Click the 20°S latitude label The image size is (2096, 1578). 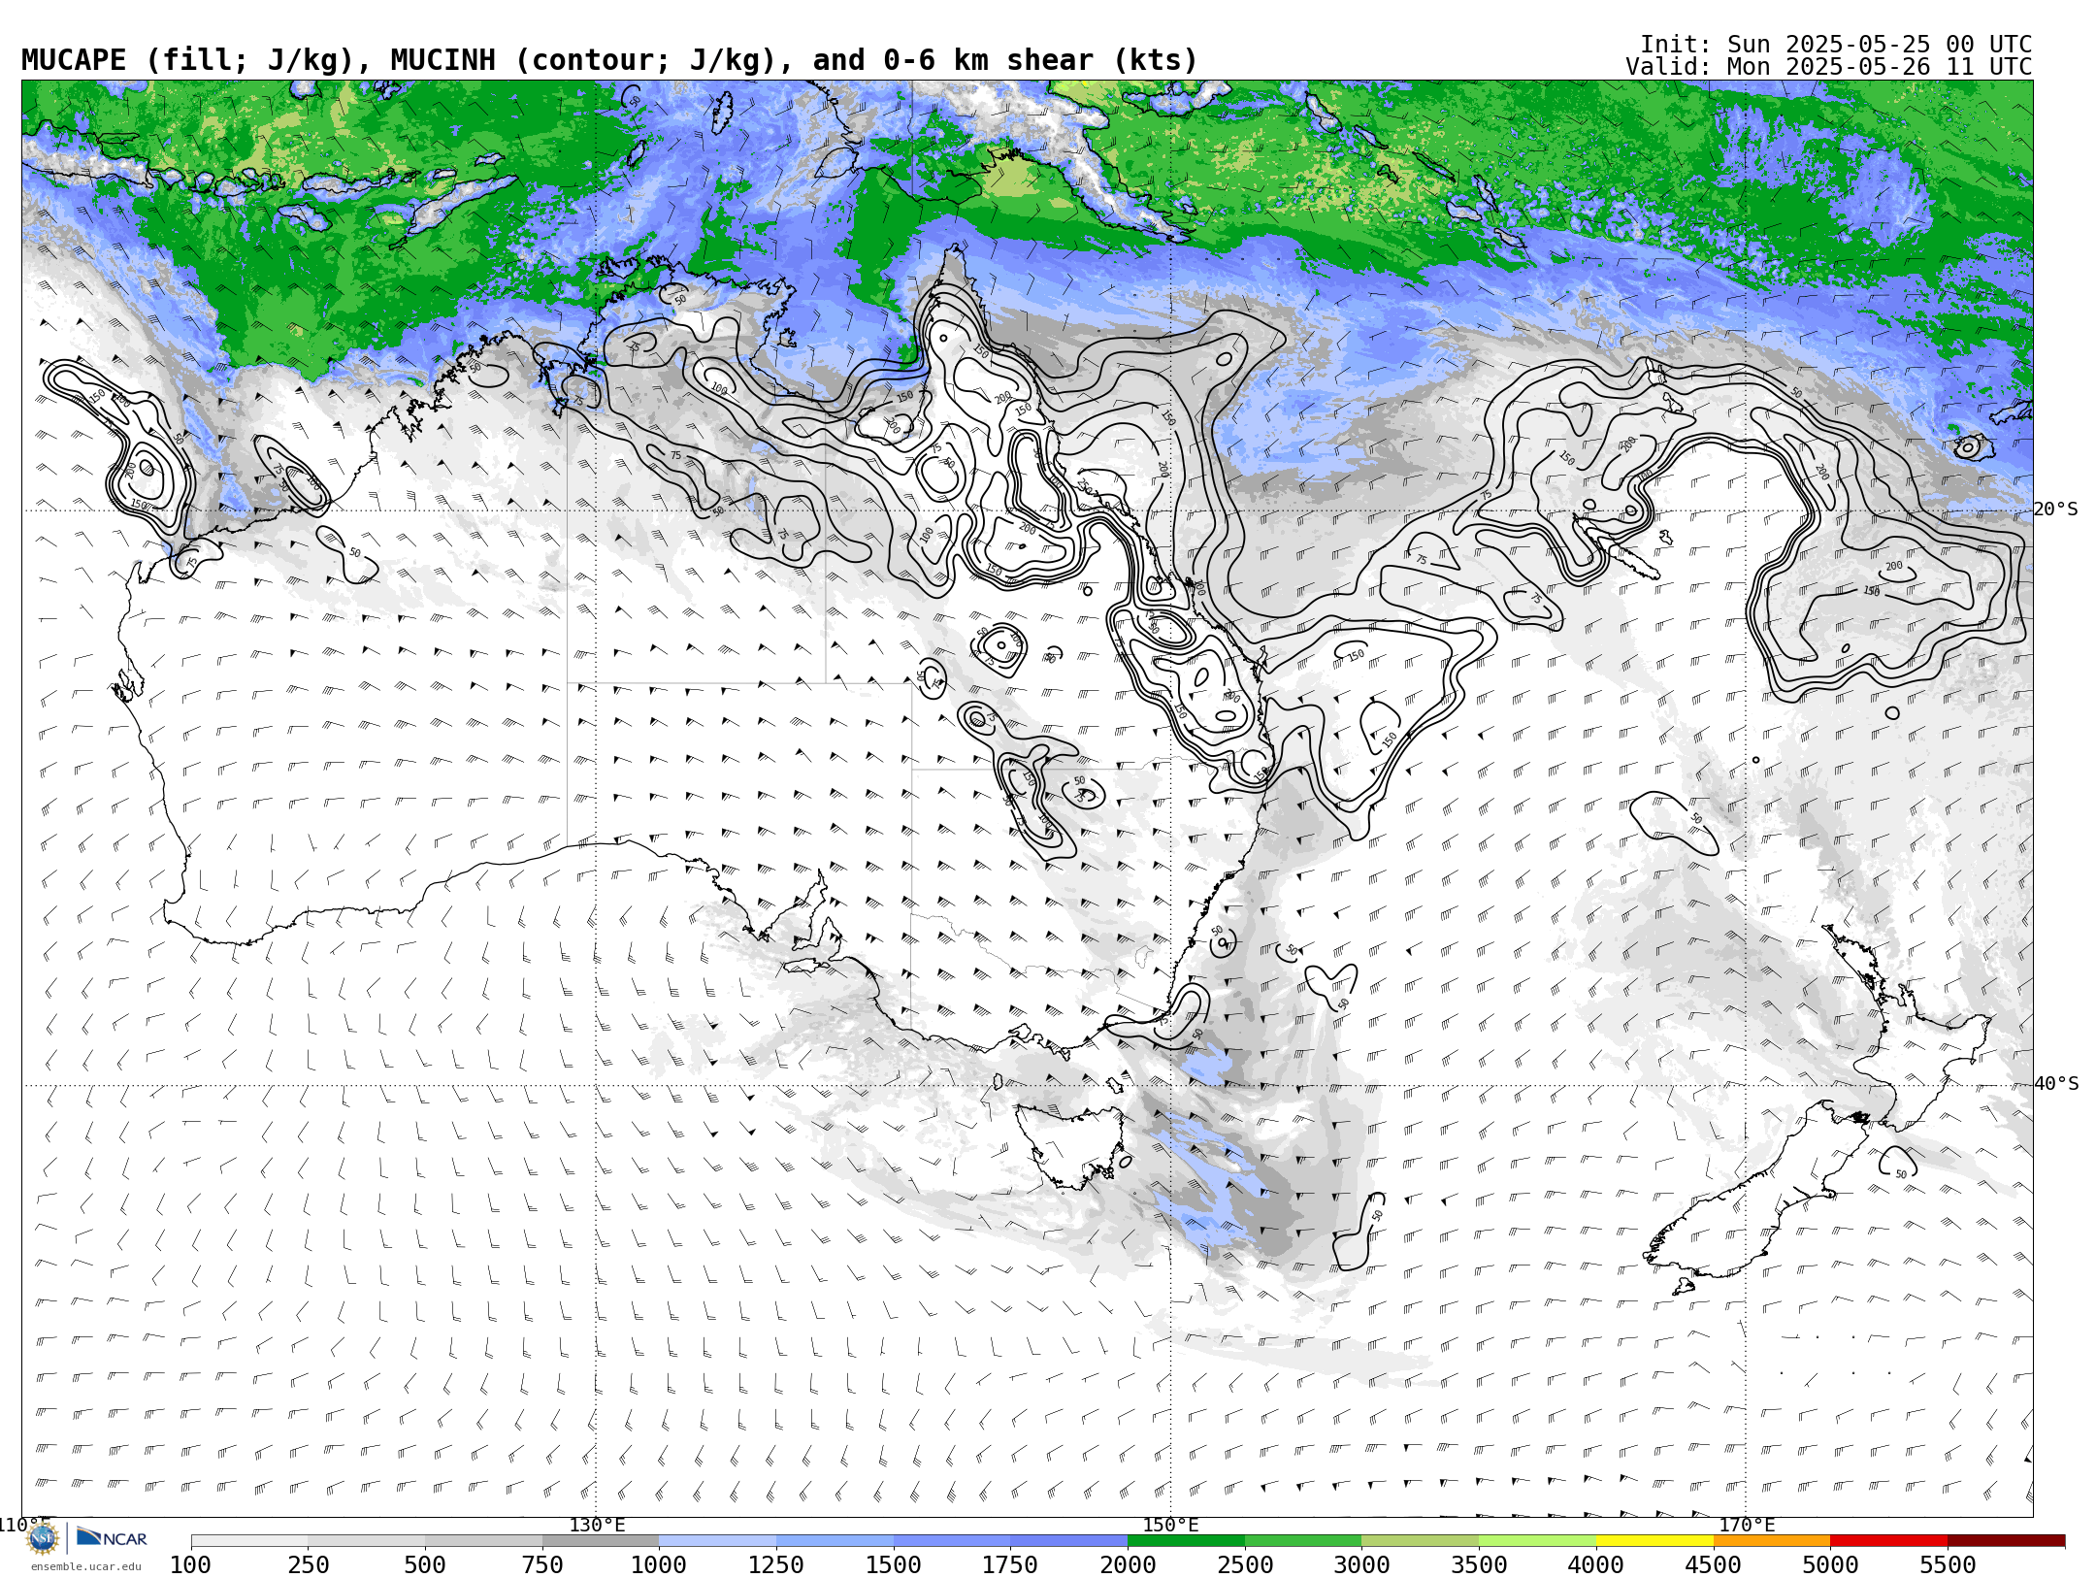2056,510
